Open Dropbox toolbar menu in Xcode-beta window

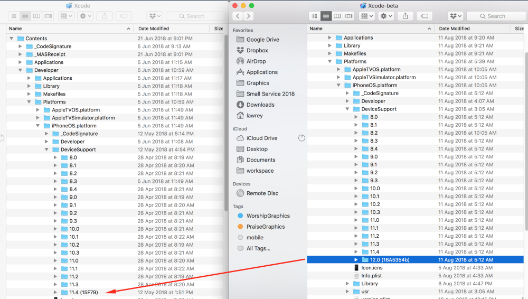(456, 16)
